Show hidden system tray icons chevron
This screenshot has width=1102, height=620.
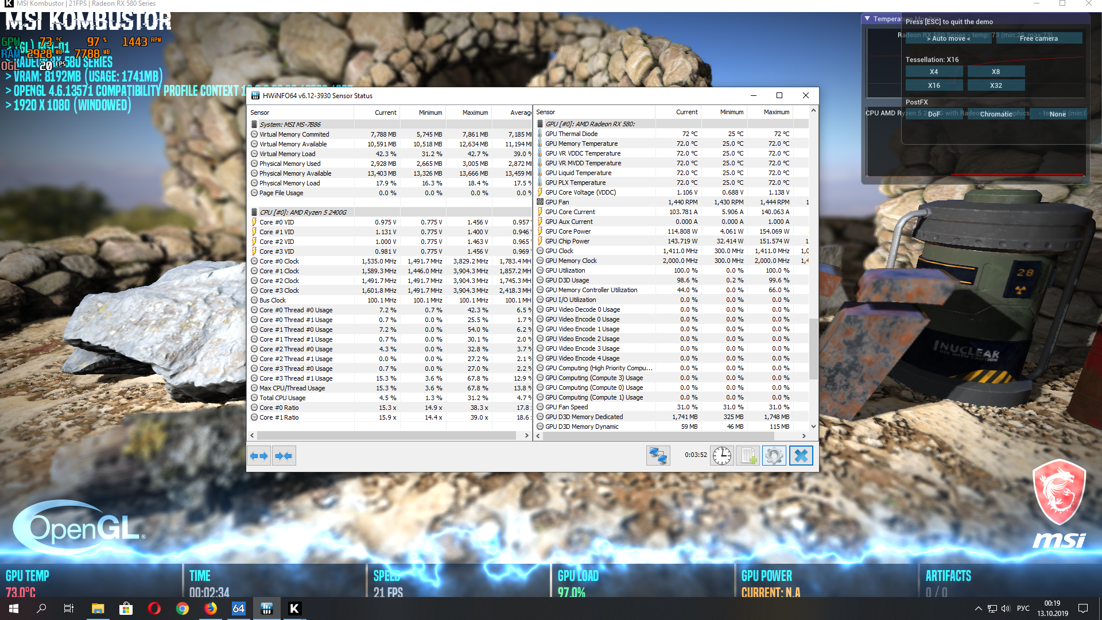pos(978,609)
